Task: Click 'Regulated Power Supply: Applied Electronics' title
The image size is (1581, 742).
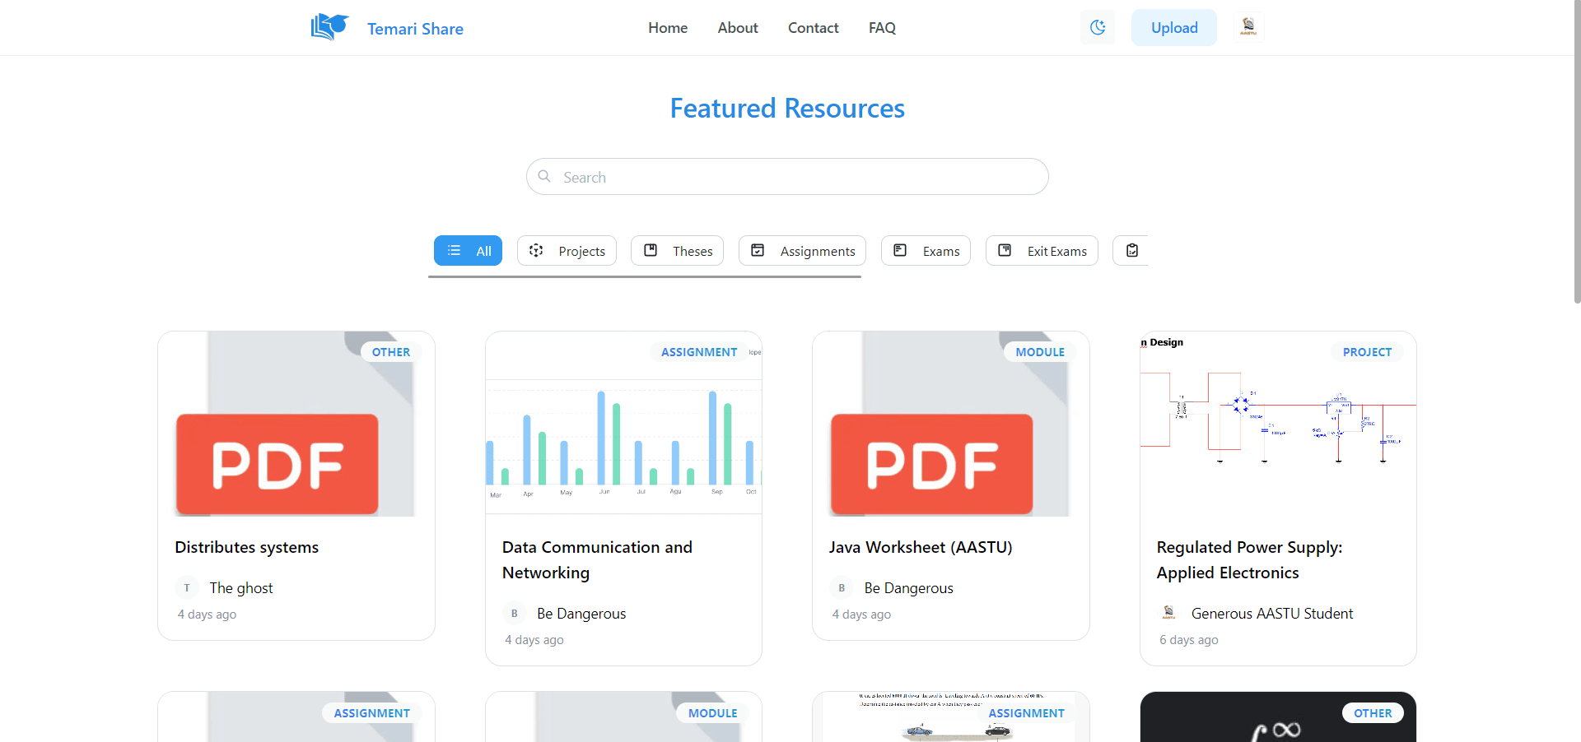Action: pyautogui.click(x=1249, y=559)
